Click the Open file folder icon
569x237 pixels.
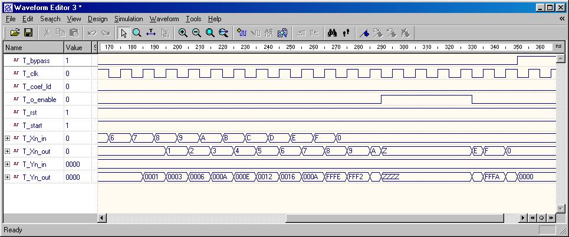tap(15, 33)
